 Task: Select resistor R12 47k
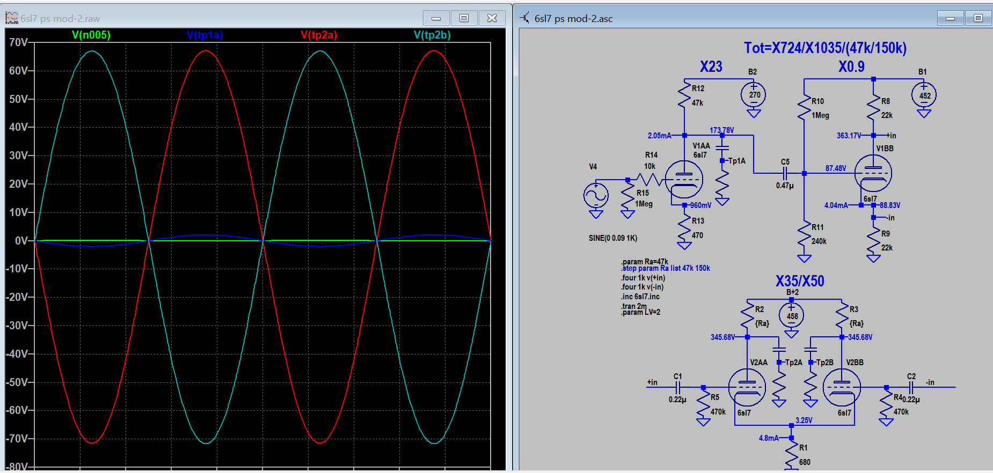[684, 95]
